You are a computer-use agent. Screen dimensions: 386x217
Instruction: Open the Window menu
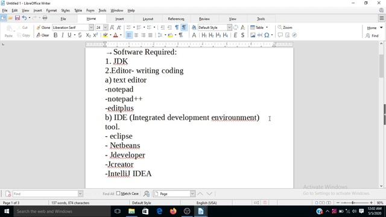(116, 10)
